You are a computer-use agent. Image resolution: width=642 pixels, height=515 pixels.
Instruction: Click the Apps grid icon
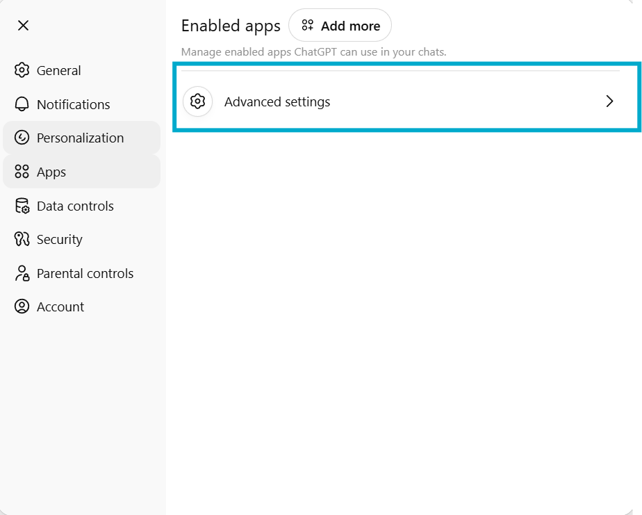click(x=22, y=172)
